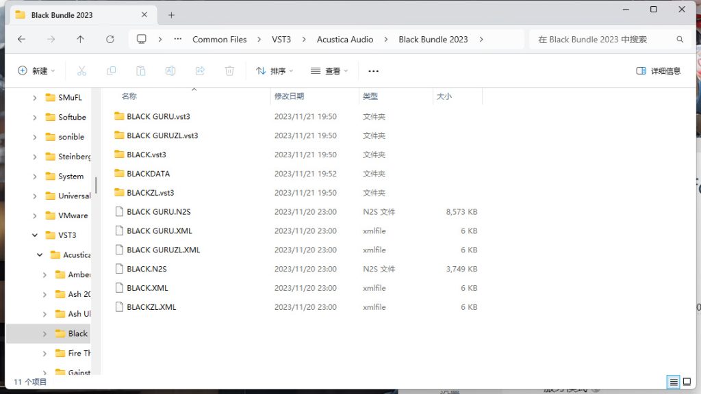Open Acustica Audio from the breadcrumb path

pos(344,39)
